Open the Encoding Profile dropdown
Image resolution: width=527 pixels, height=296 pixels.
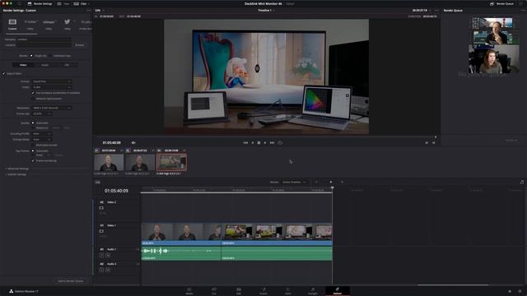click(x=42, y=133)
